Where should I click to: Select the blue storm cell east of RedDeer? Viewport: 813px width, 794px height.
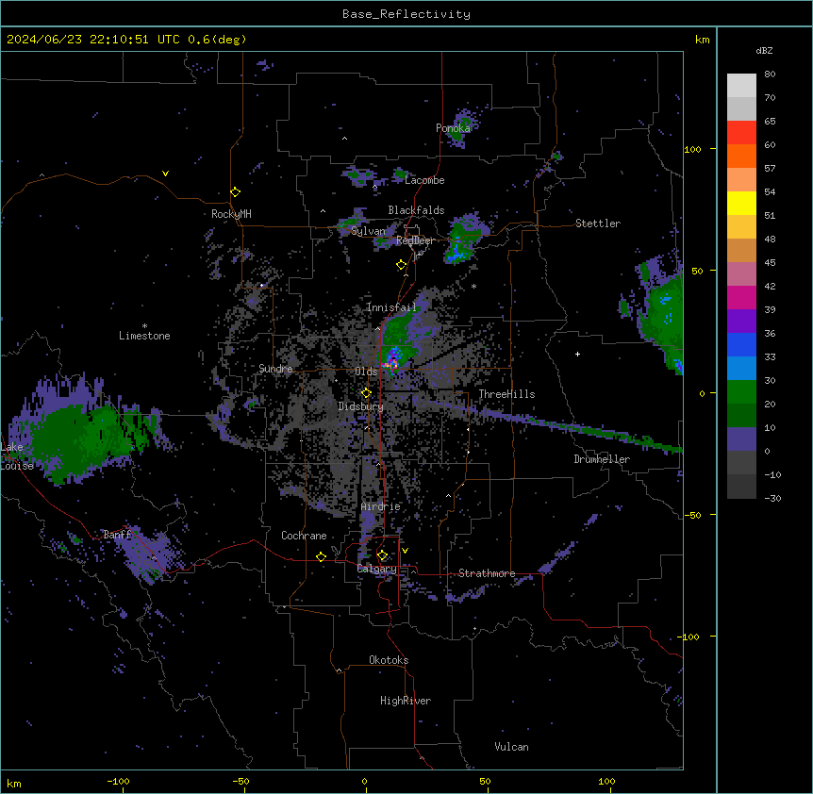458,253
